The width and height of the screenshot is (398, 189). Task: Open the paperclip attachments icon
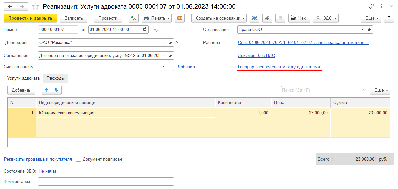coord(267,18)
